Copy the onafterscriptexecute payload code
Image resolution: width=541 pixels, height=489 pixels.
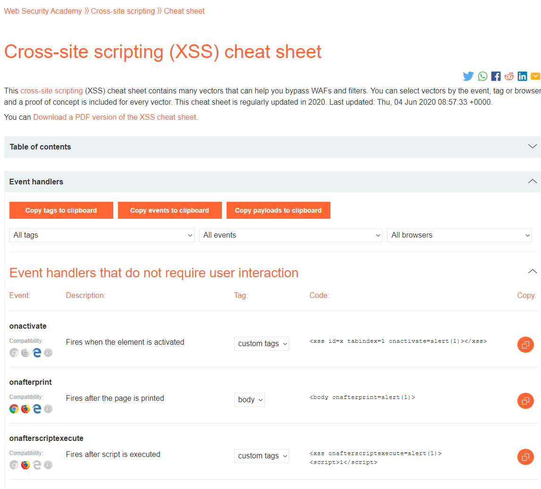click(x=525, y=457)
